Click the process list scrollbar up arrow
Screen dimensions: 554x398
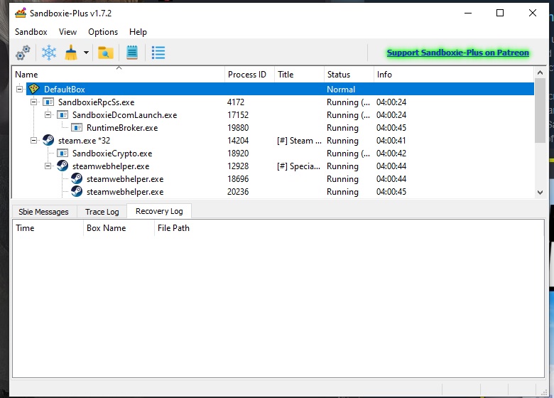click(540, 72)
